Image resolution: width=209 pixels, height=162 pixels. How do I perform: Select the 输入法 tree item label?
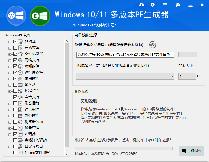tap(30, 85)
